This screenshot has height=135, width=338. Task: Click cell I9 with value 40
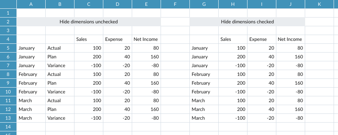point(262,83)
